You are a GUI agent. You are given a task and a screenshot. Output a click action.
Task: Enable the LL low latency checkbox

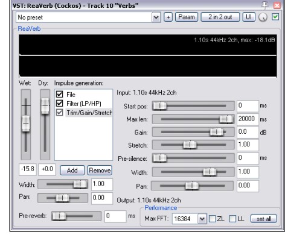(232, 219)
